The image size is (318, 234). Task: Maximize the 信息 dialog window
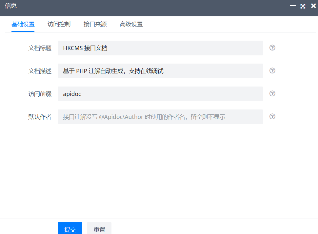click(303, 6)
